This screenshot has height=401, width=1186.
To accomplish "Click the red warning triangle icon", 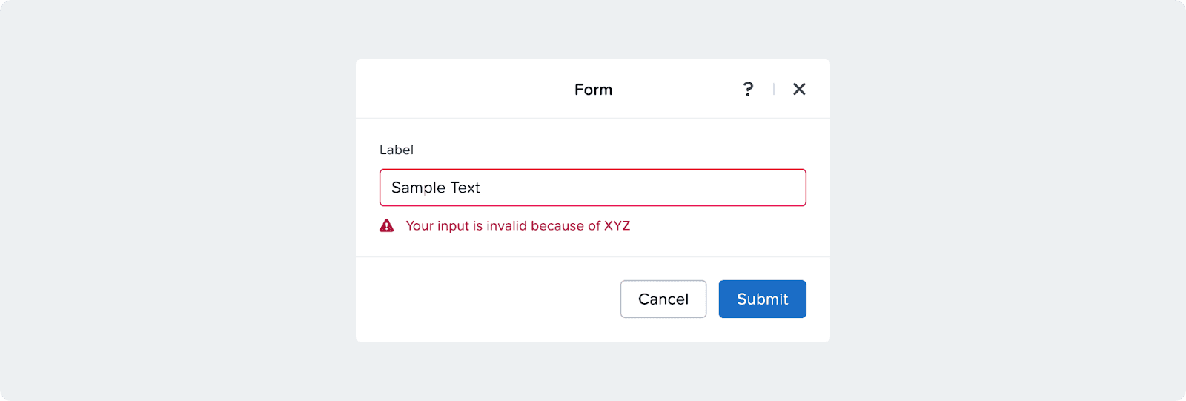I will [387, 226].
